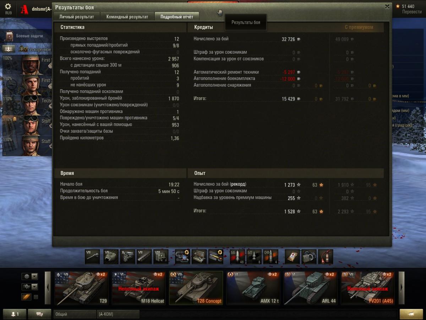Open the chat channels button

click(39, 314)
